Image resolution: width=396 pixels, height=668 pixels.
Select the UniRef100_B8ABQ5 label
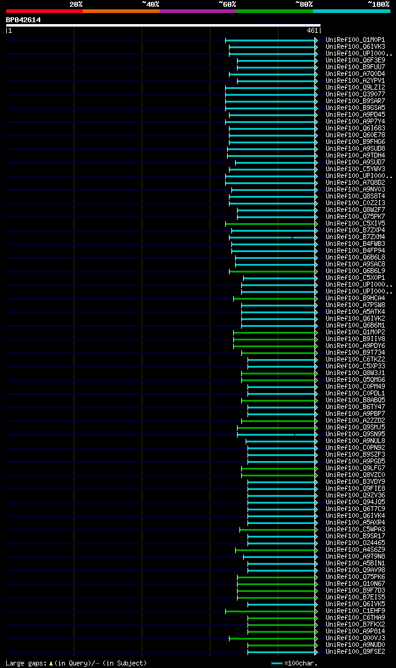(x=355, y=400)
